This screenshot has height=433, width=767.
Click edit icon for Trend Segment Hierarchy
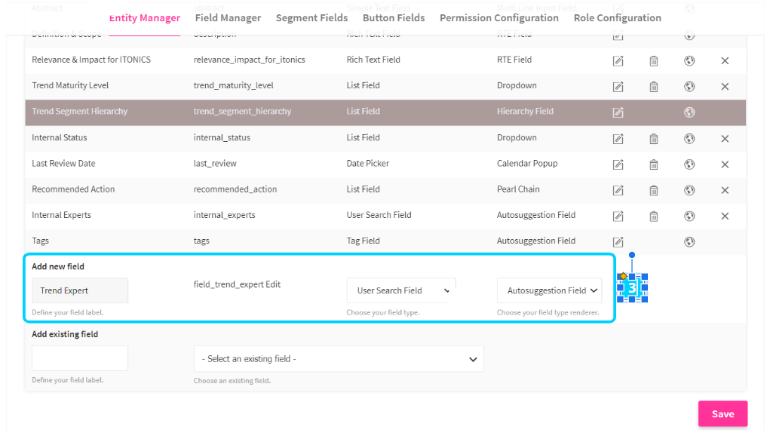pos(618,112)
